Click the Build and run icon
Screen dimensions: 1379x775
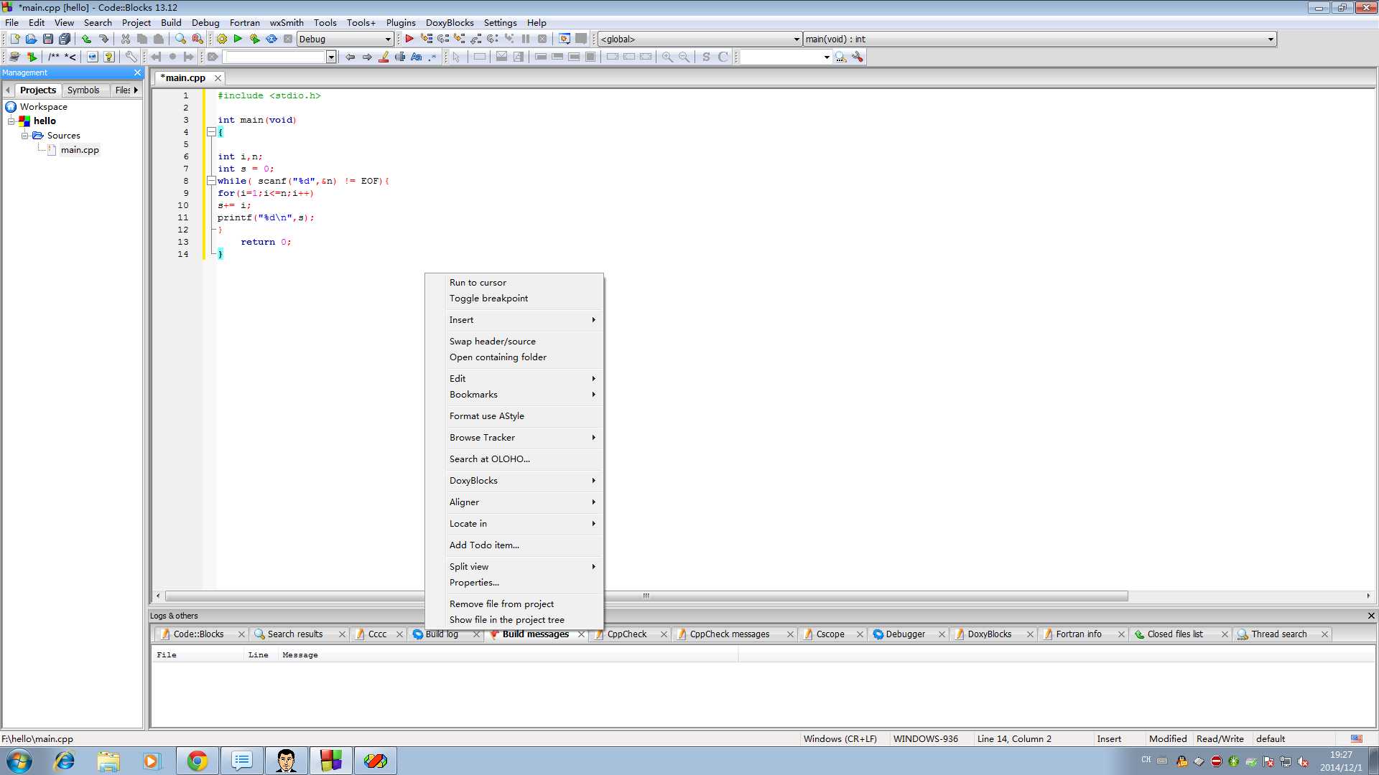click(x=254, y=39)
